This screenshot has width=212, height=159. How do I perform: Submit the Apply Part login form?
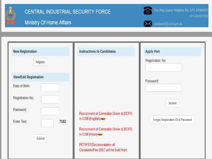pos(172,103)
